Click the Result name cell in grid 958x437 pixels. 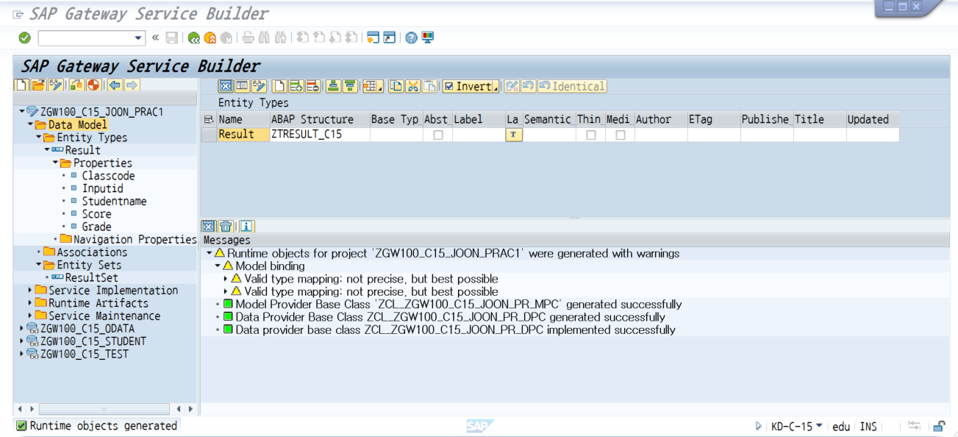click(x=243, y=135)
